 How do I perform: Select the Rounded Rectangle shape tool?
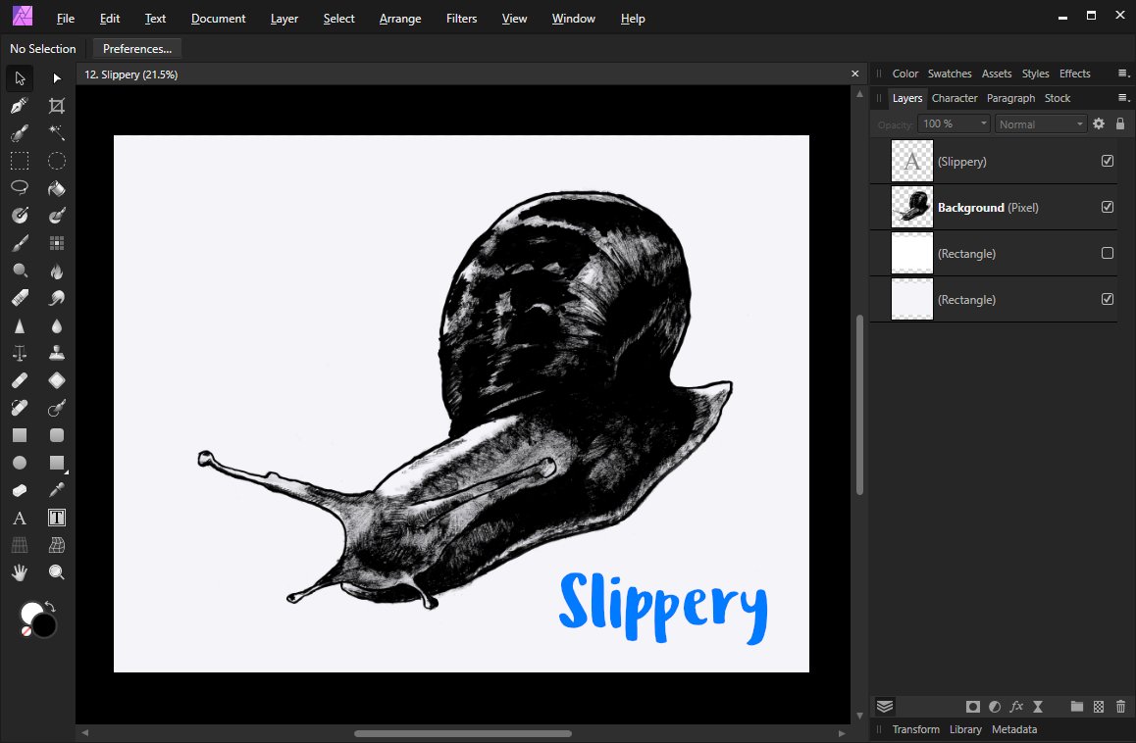[57, 435]
